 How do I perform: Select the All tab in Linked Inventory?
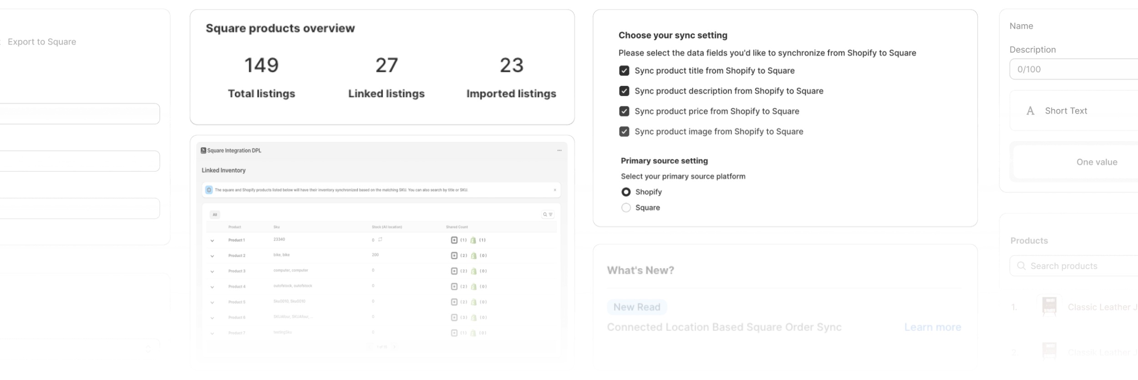(x=215, y=215)
